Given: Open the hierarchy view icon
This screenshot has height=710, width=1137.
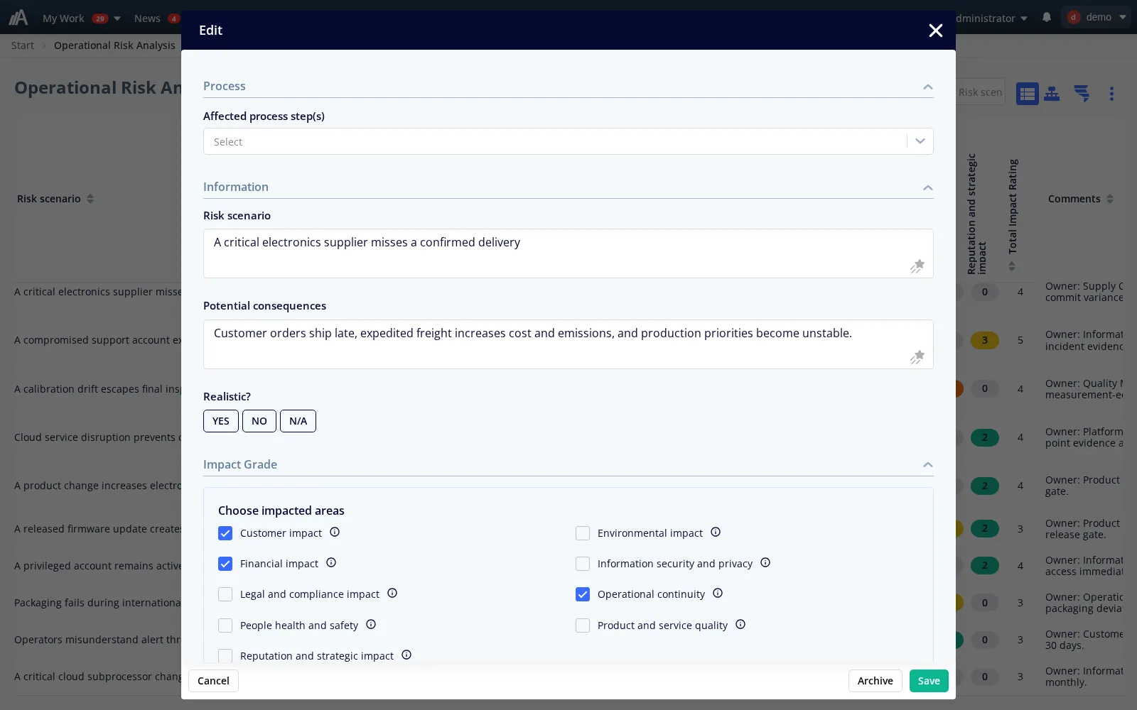Looking at the screenshot, I should [1052, 93].
